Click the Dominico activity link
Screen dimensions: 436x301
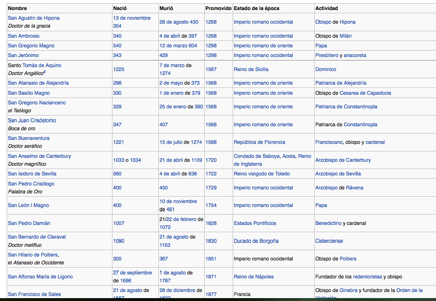[x=326, y=69]
